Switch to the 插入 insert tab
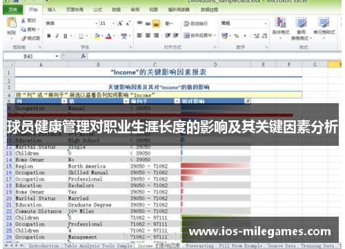The height and width of the screenshot is (249, 345). [x=52, y=10]
